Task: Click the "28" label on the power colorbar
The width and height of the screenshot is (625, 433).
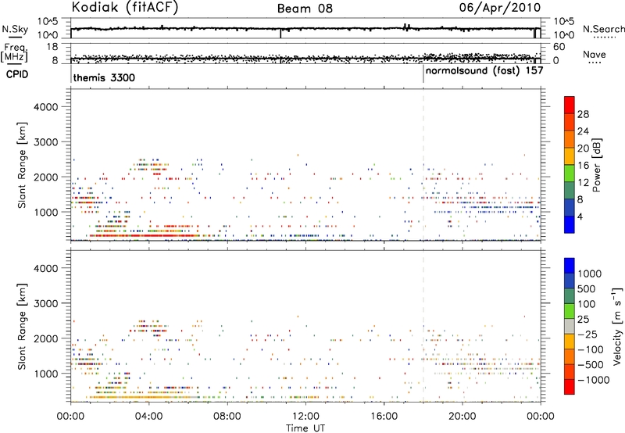Action: pos(583,114)
